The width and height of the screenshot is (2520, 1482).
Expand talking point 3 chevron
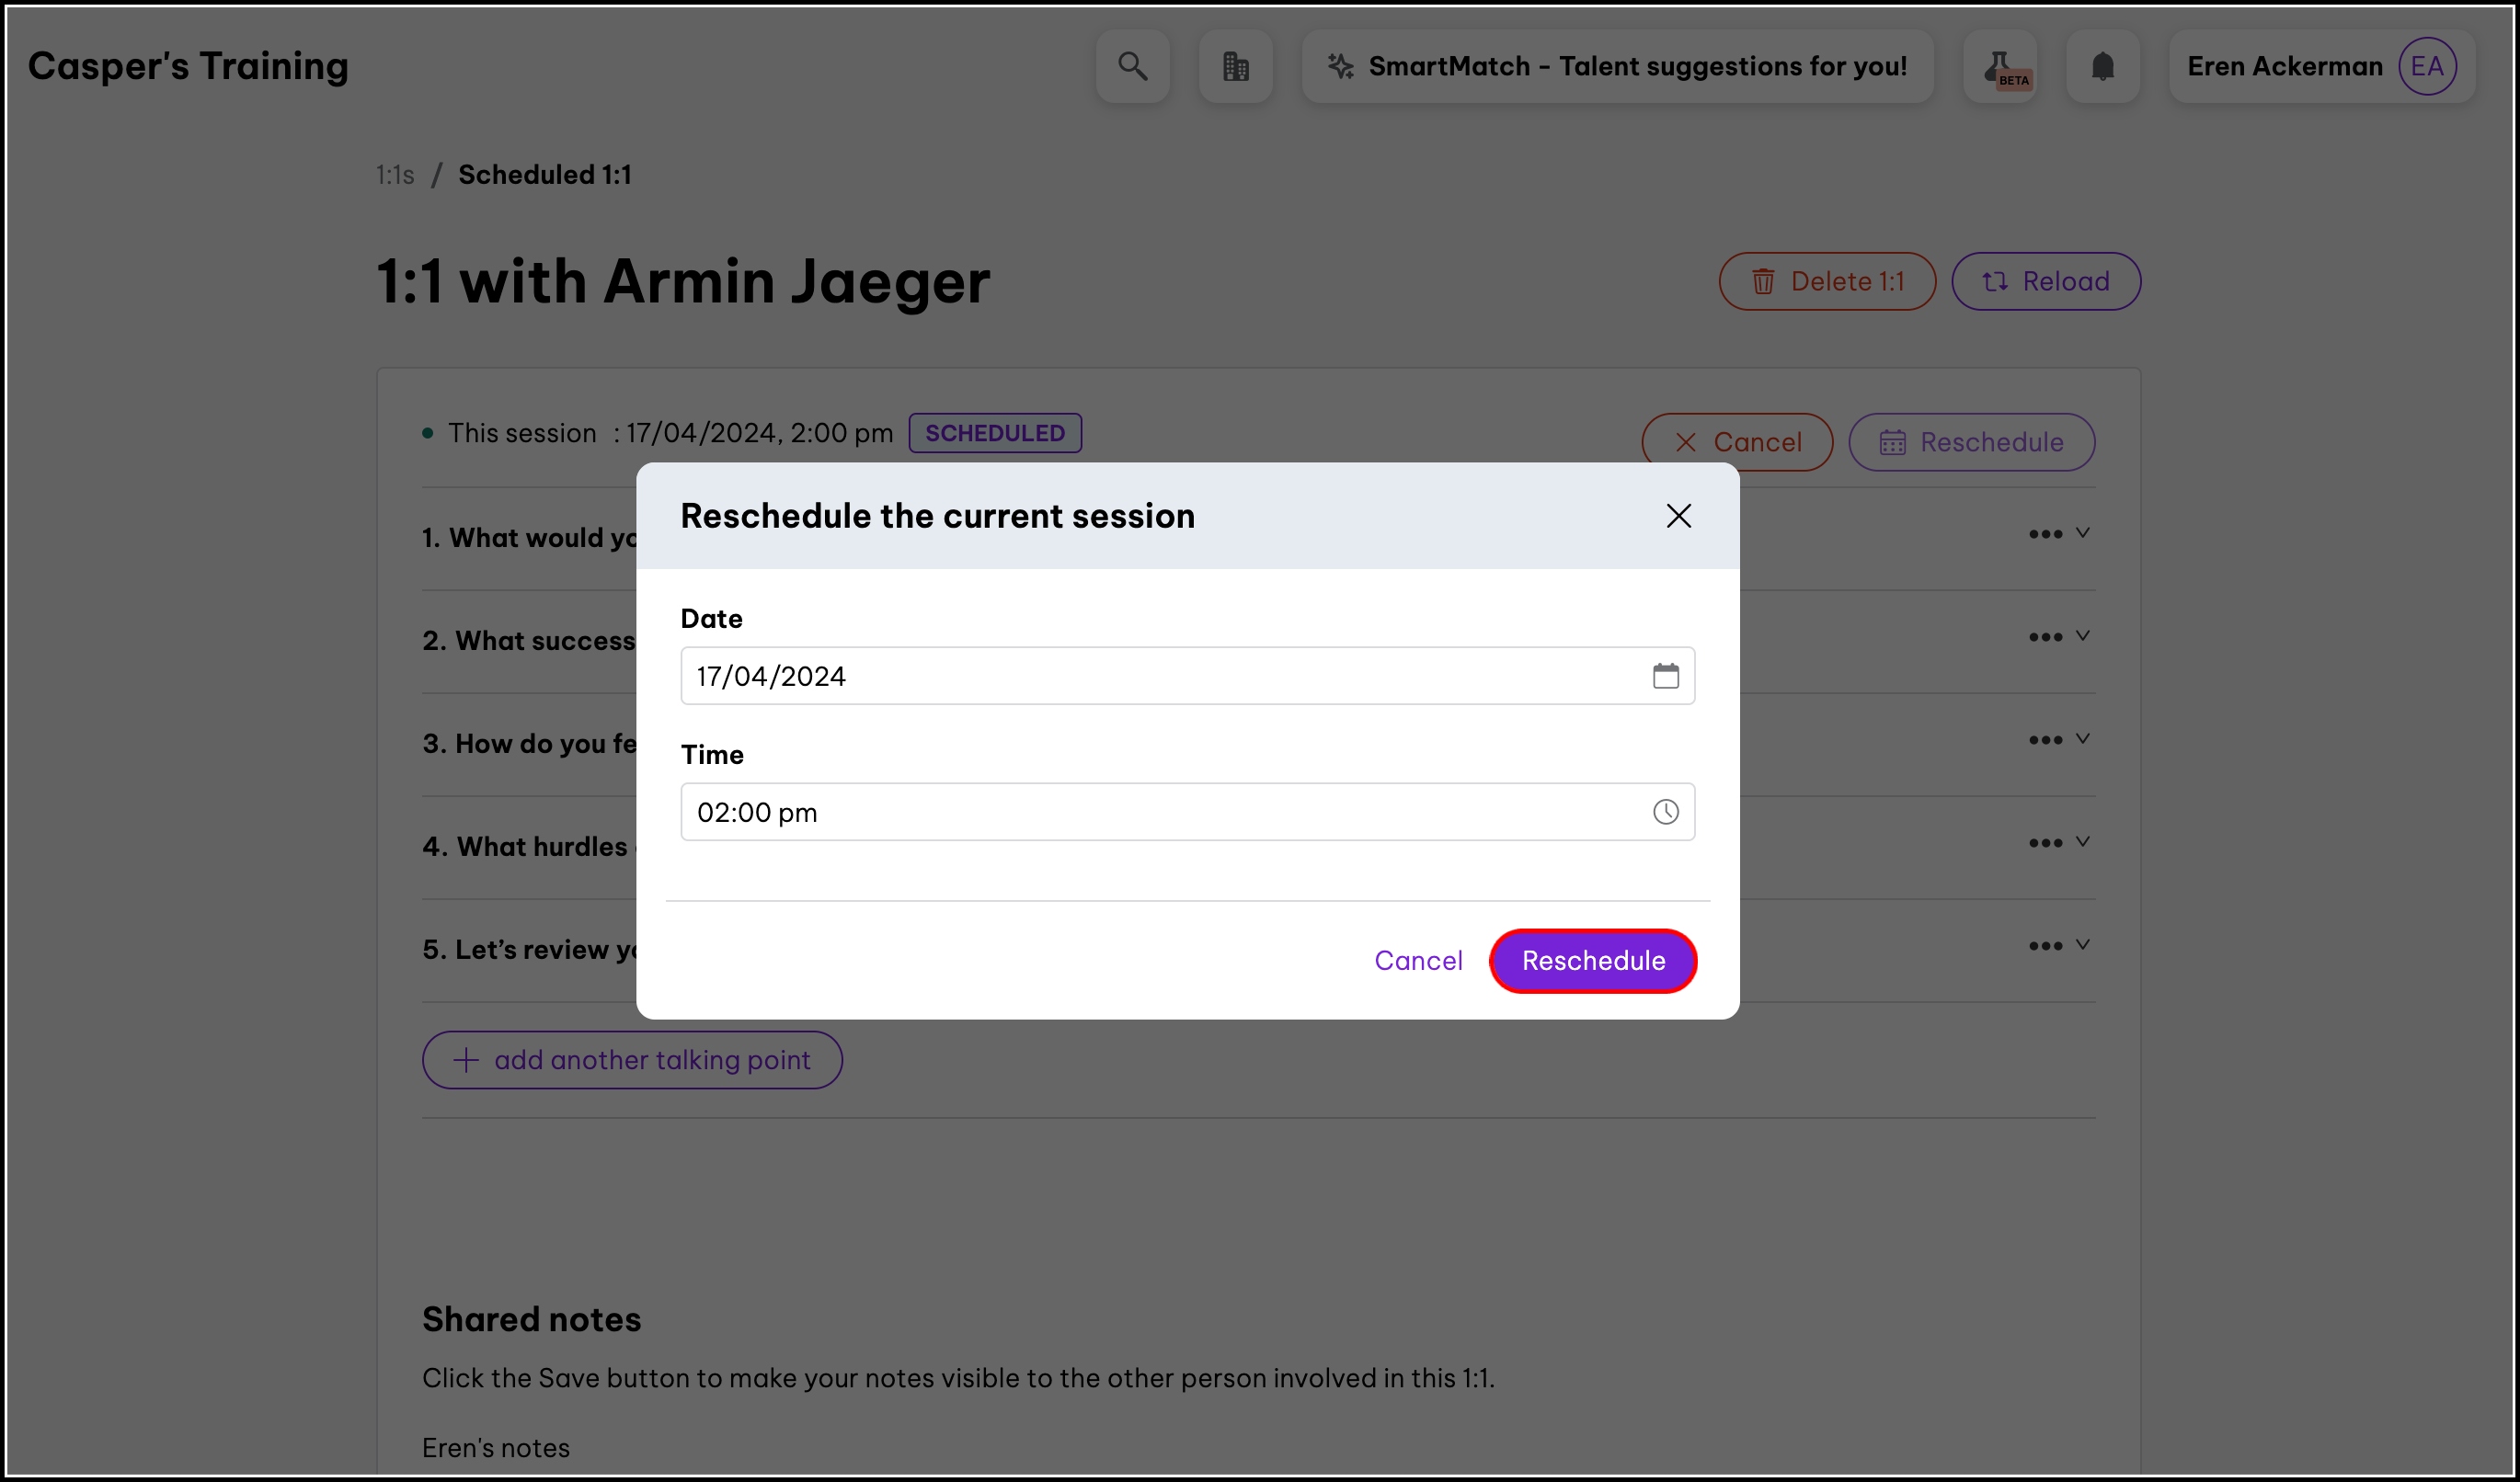pos(2082,738)
